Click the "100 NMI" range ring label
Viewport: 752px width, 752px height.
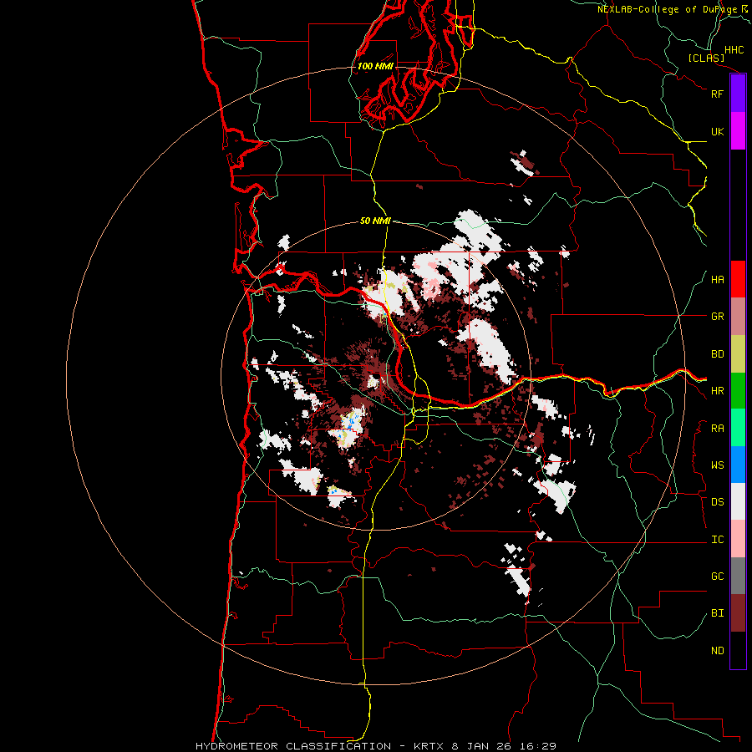click(375, 66)
